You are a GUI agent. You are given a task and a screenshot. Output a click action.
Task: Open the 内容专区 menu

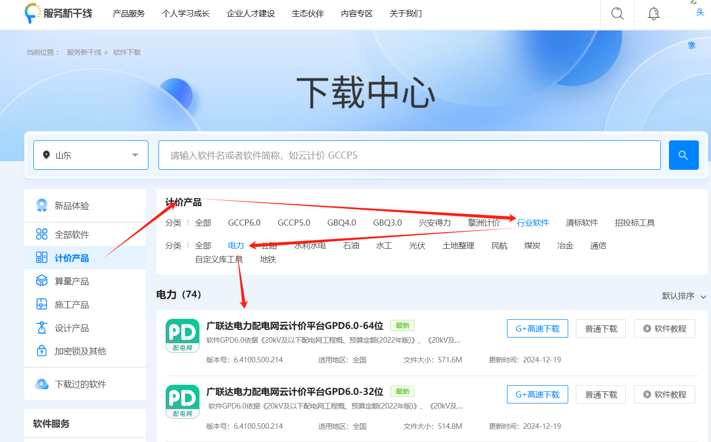357,14
